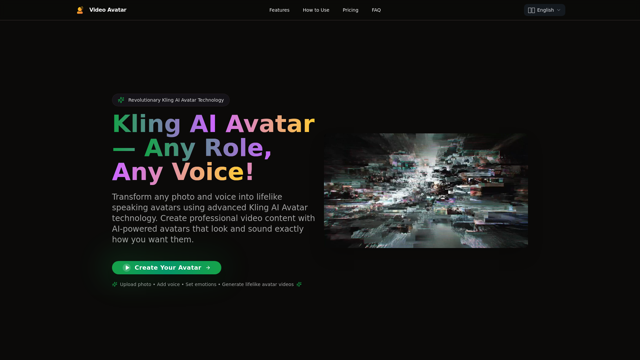The height and width of the screenshot is (360, 640).
Task: Go to How to Use section
Action: 316,10
